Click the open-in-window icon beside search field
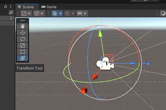 [x=11, y=12]
